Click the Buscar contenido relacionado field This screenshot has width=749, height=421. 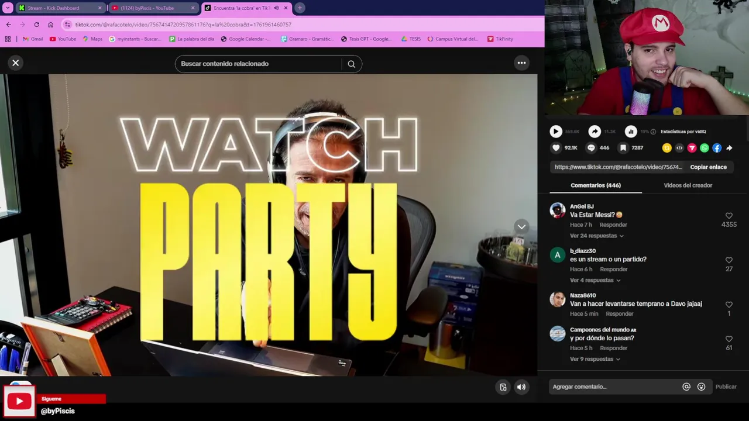coord(257,64)
